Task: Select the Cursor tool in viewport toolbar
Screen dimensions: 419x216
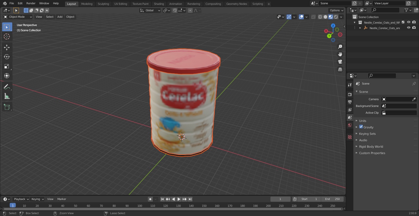Action: tap(7, 36)
